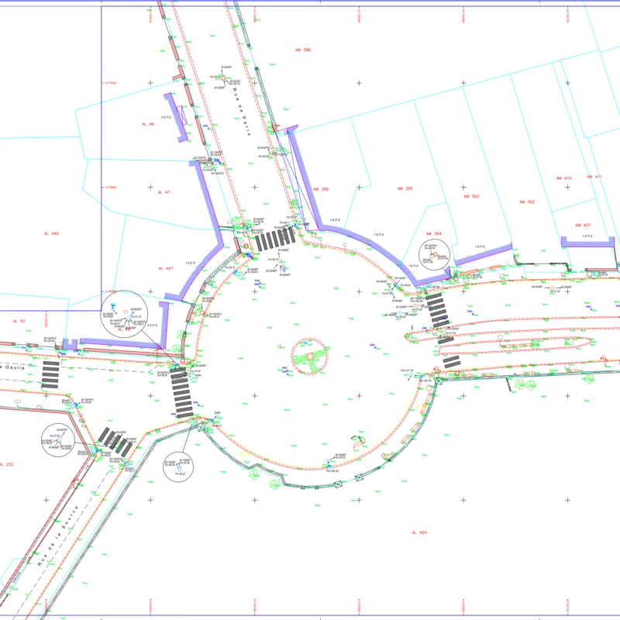Click the AL 252 parcel label
Image resolution: width=620 pixels, height=620 pixels.
pyautogui.click(x=6, y=464)
